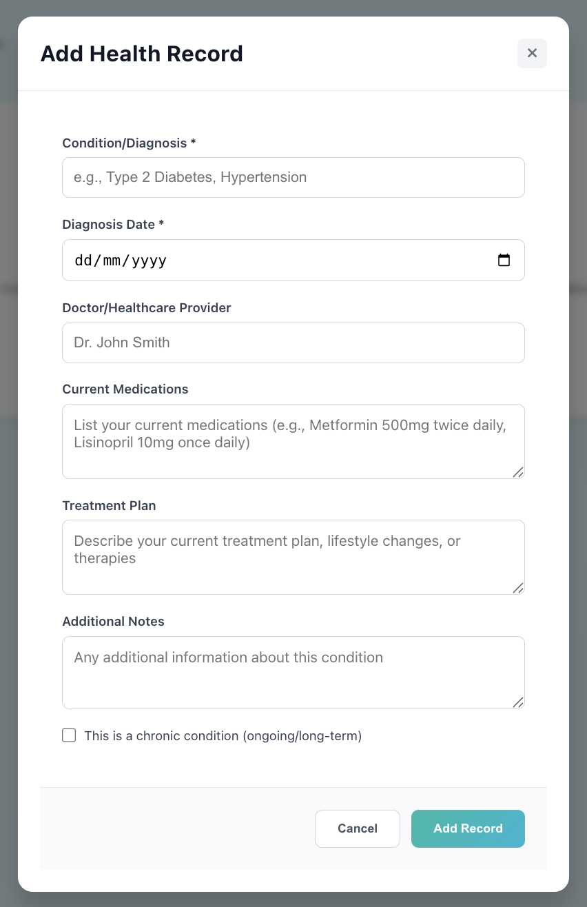Click the Treatment Plan label
587x907 pixels.
coord(109,505)
